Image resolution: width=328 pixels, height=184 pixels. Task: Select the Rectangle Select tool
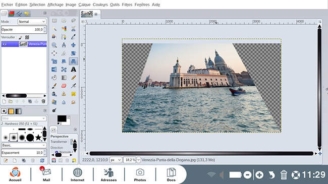(x=54, y=21)
